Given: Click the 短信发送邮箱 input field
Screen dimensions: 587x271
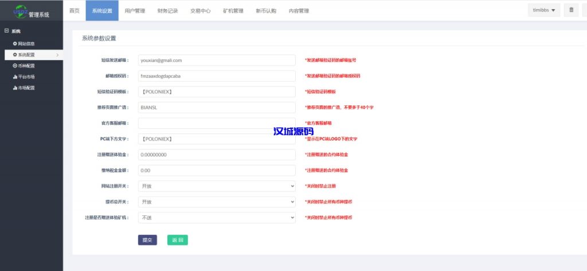Looking at the screenshot, I should click(217, 60).
